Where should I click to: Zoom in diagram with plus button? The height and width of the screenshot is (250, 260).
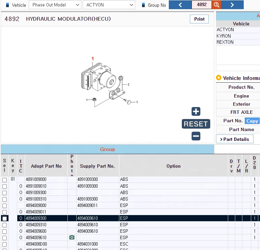coord(196,111)
